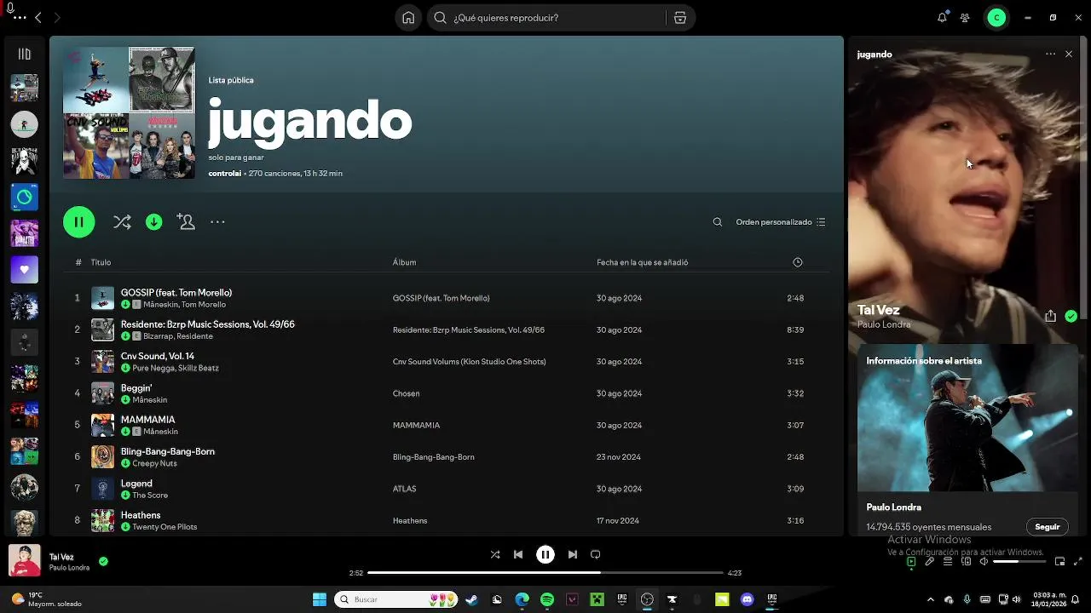
Task: Open the Friend Activity people icon
Action: point(965,18)
